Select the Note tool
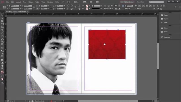181x102 pixels. pyautogui.click(x=2, y=60)
